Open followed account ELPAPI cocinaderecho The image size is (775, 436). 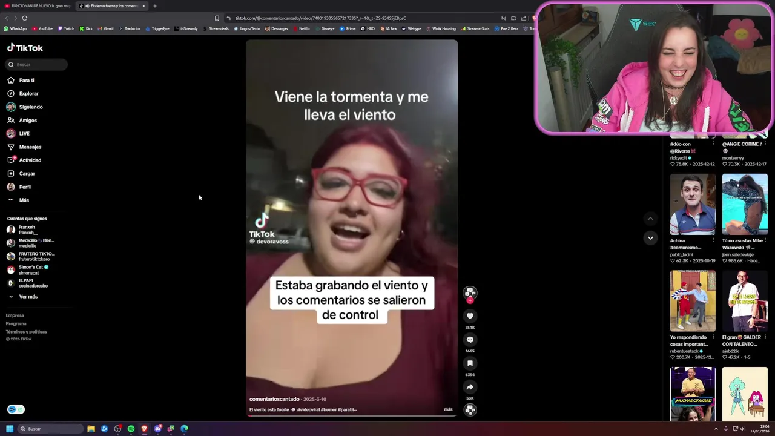pyautogui.click(x=27, y=283)
